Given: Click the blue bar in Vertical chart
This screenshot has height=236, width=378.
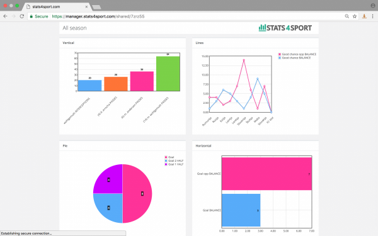Looking at the screenshot, I should tap(89, 86).
